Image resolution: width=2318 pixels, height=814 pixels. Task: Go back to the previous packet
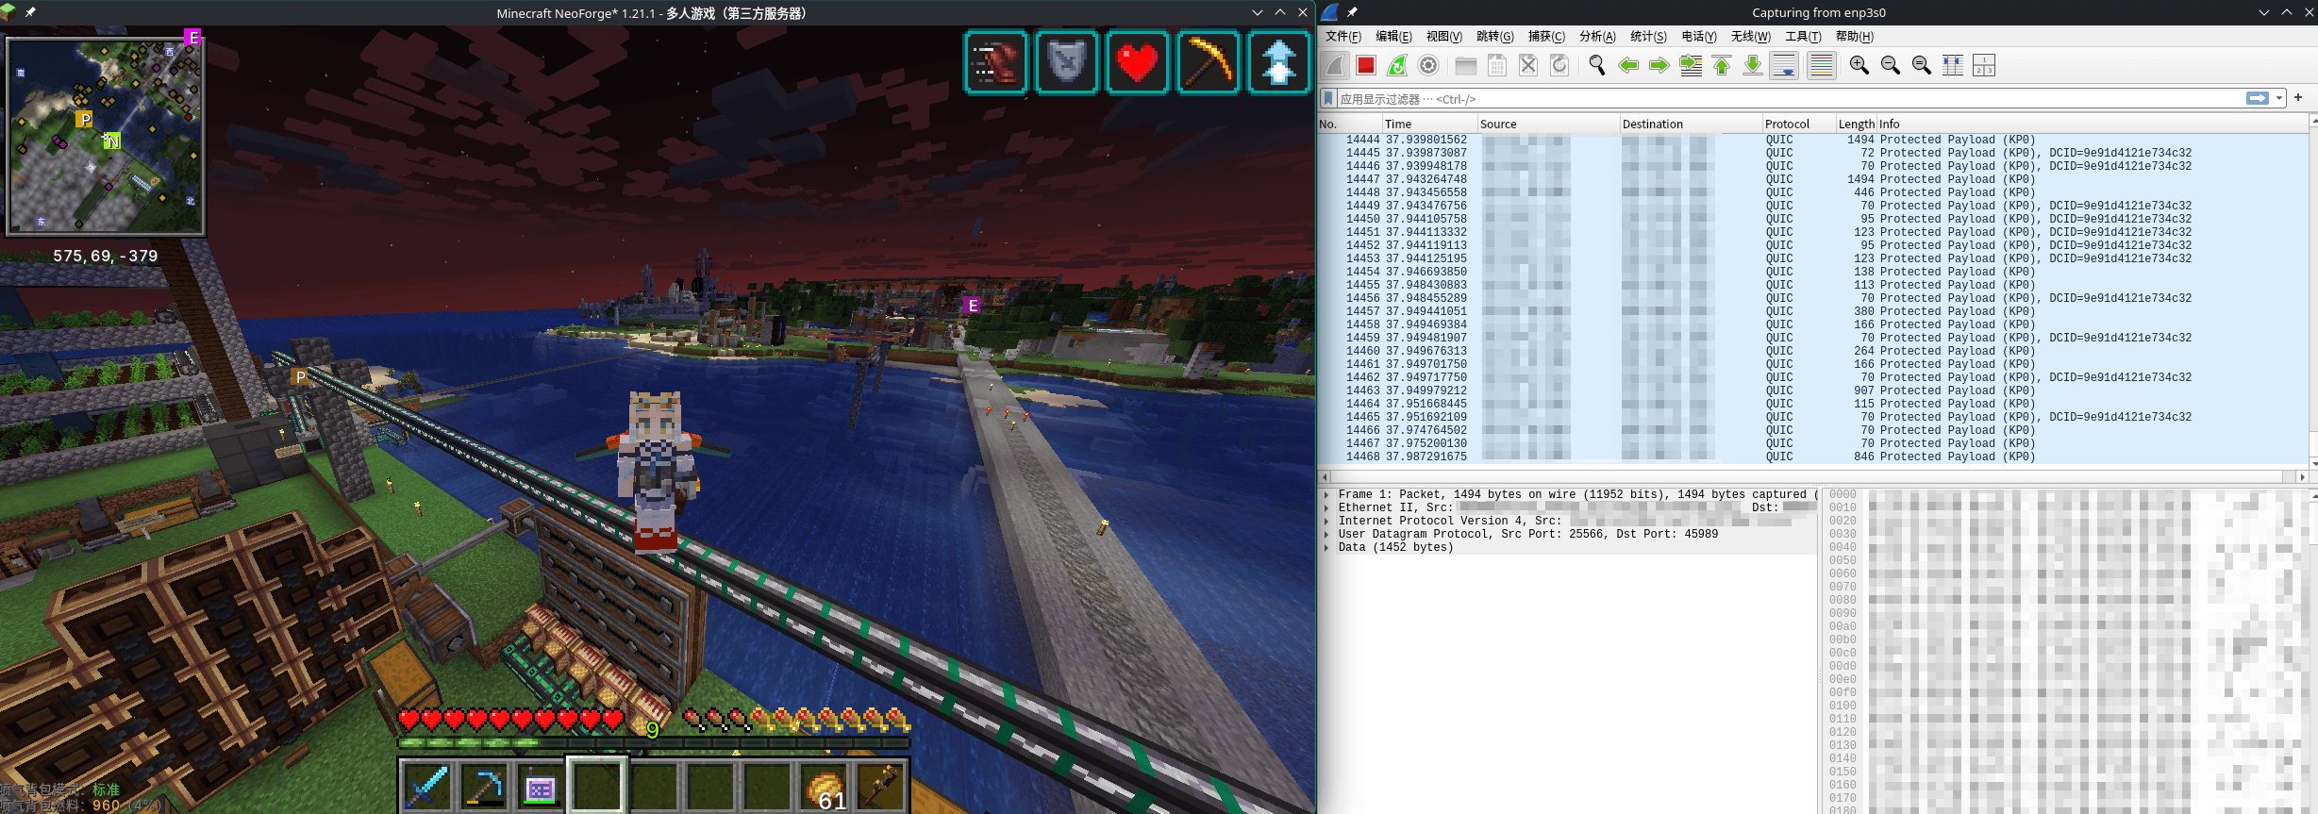(1628, 65)
